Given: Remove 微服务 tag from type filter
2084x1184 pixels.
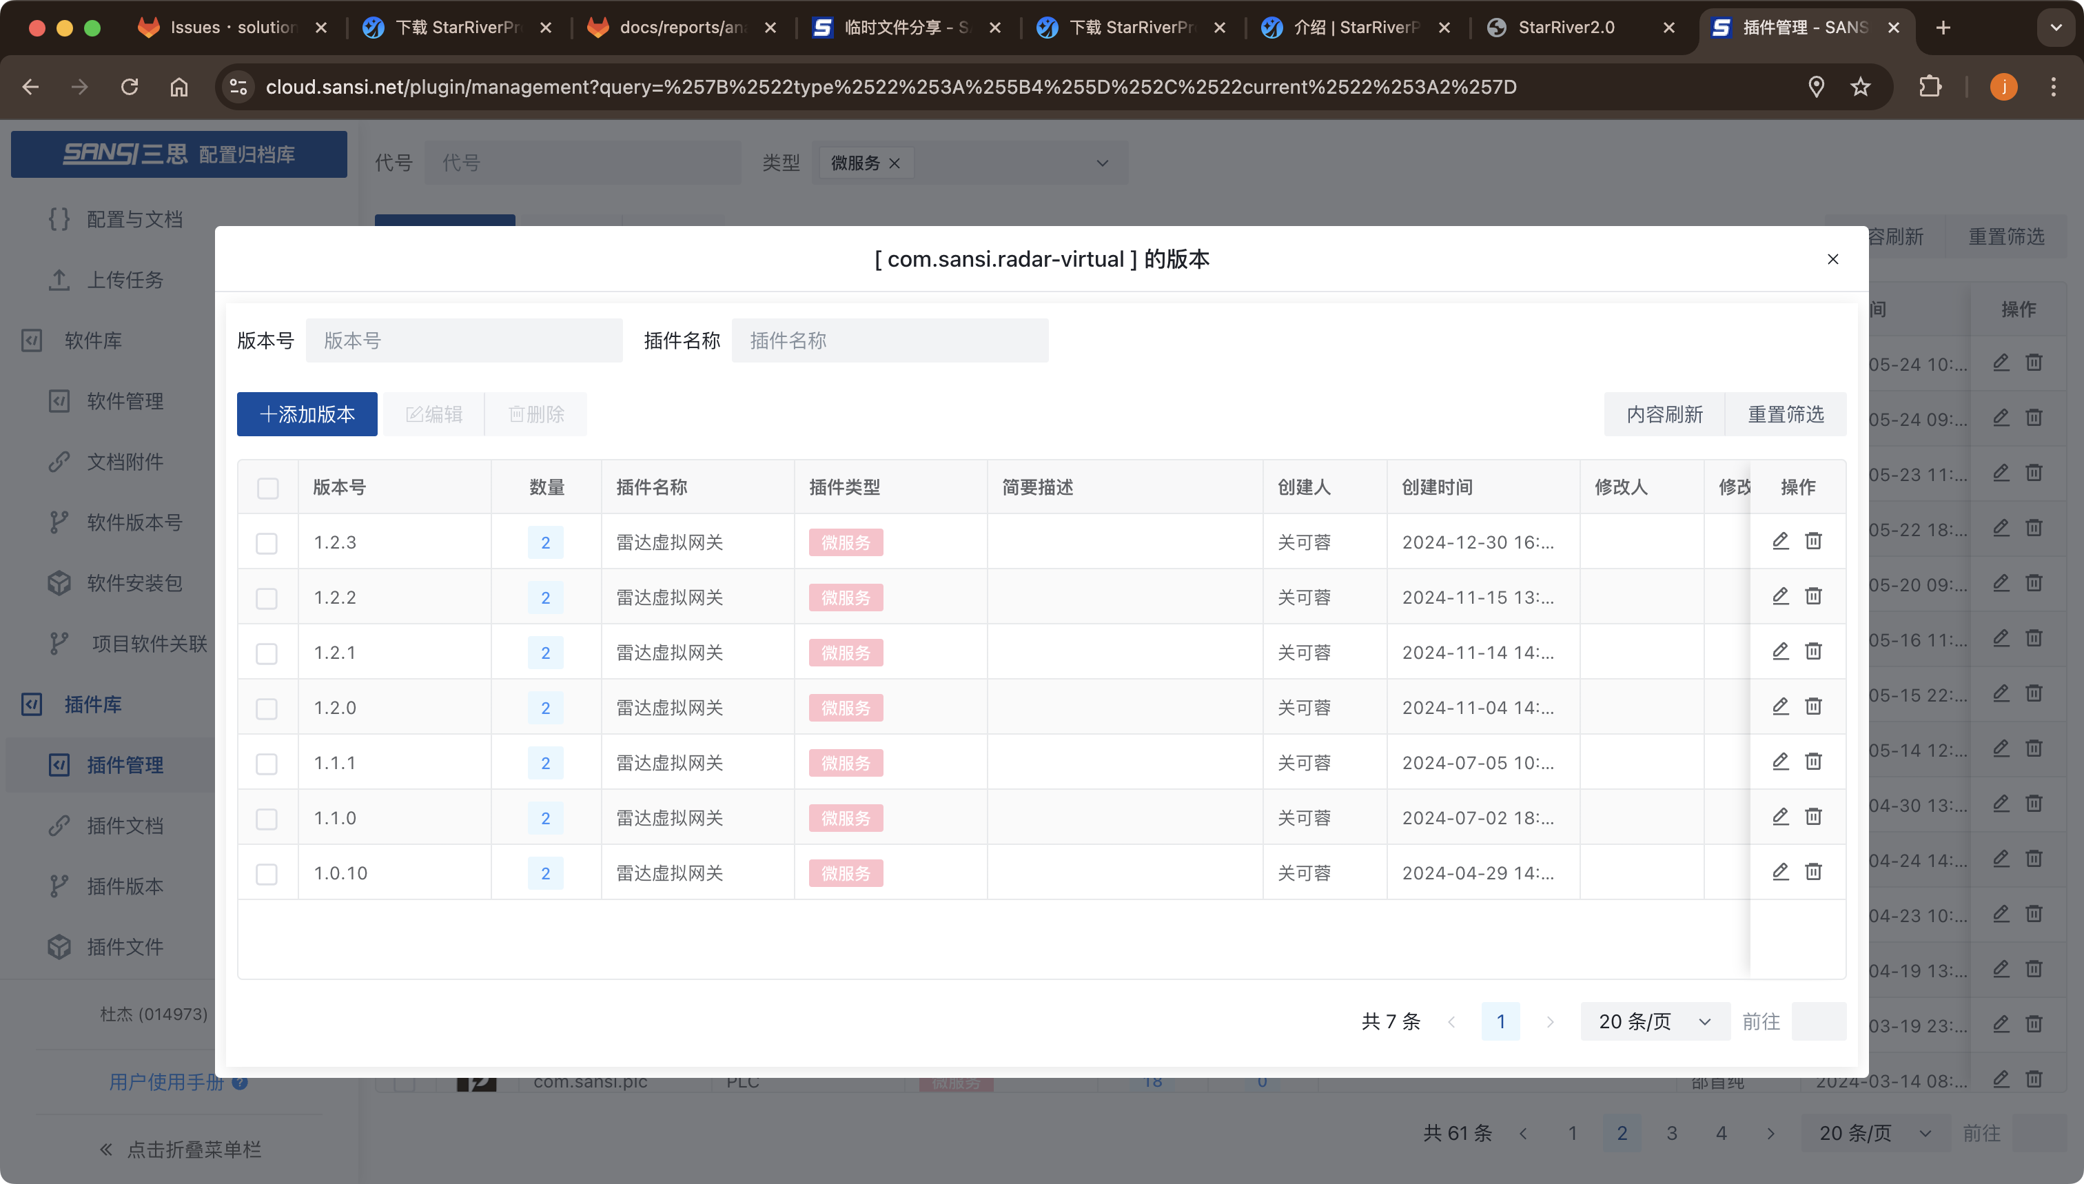Looking at the screenshot, I should click(895, 163).
